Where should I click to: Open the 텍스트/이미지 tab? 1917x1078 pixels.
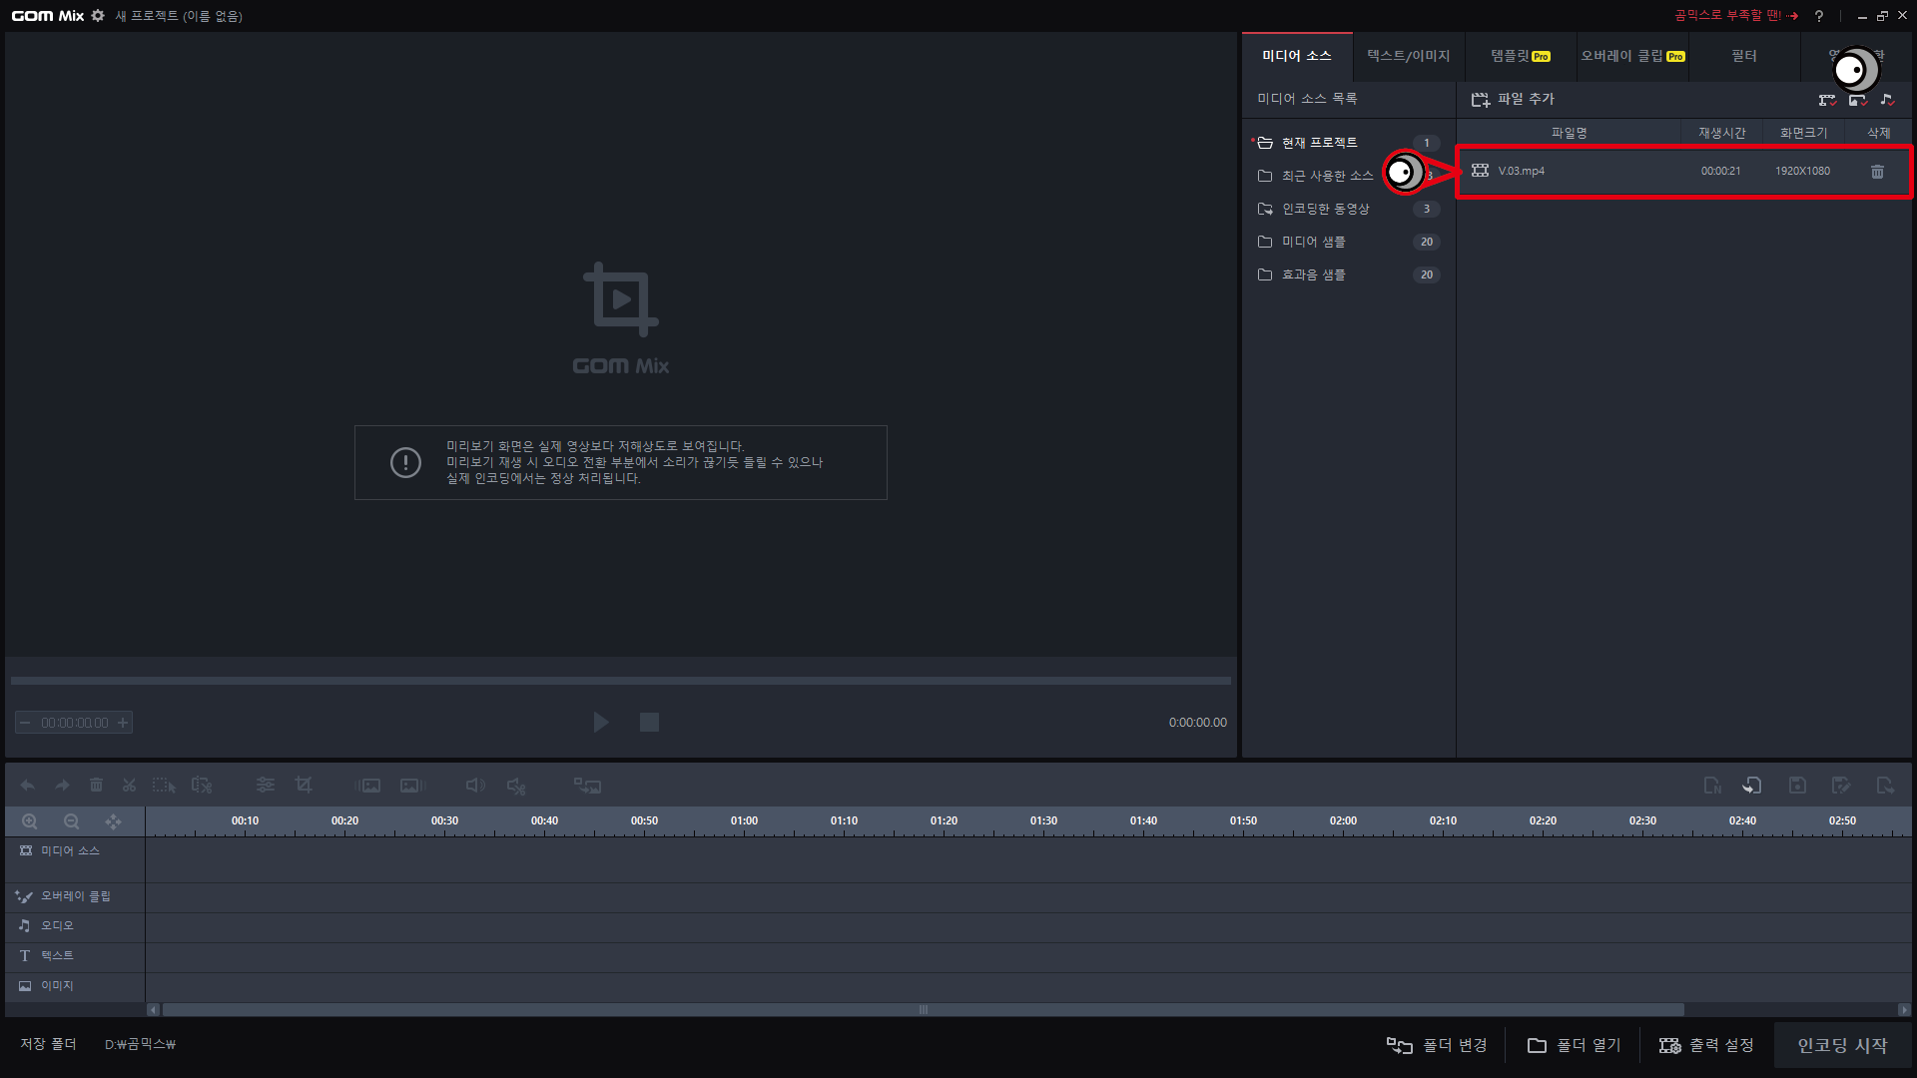[1408, 56]
